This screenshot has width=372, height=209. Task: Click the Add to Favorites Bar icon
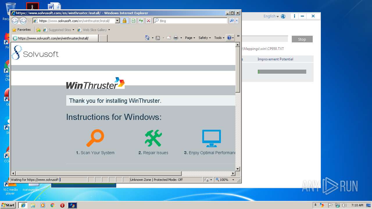[38, 30]
